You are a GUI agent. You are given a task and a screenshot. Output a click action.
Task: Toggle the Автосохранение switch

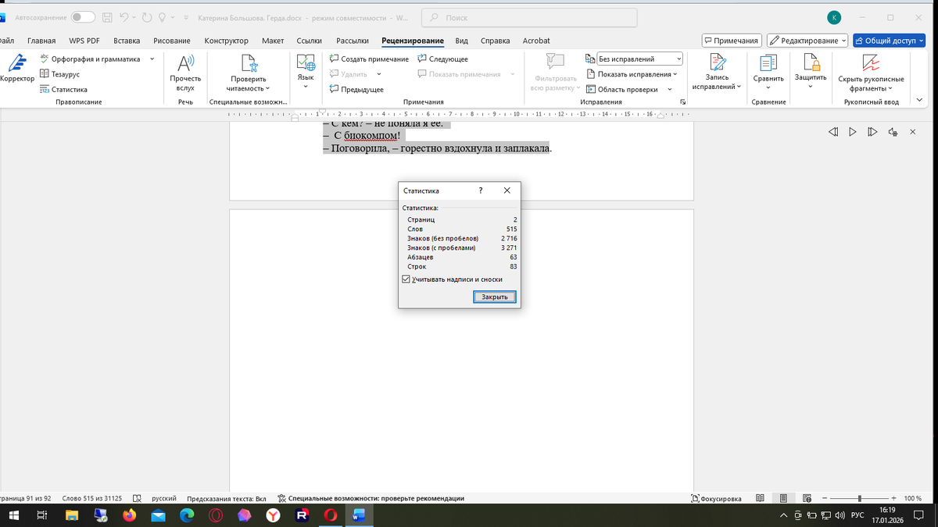tap(83, 17)
